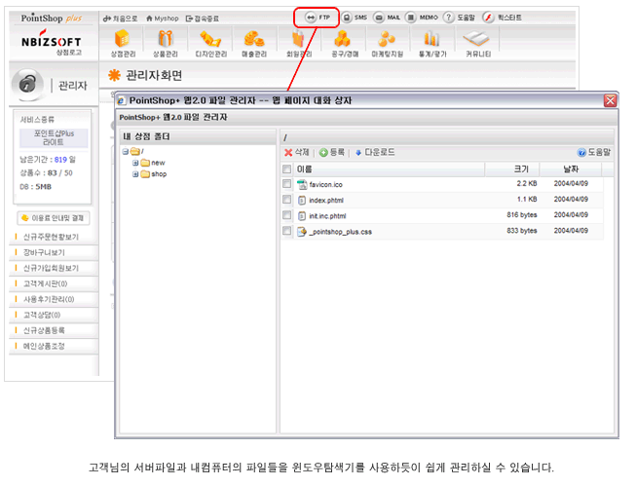Click the PointShop plus title logo
The image size is (636, 487).
[52, 19]
